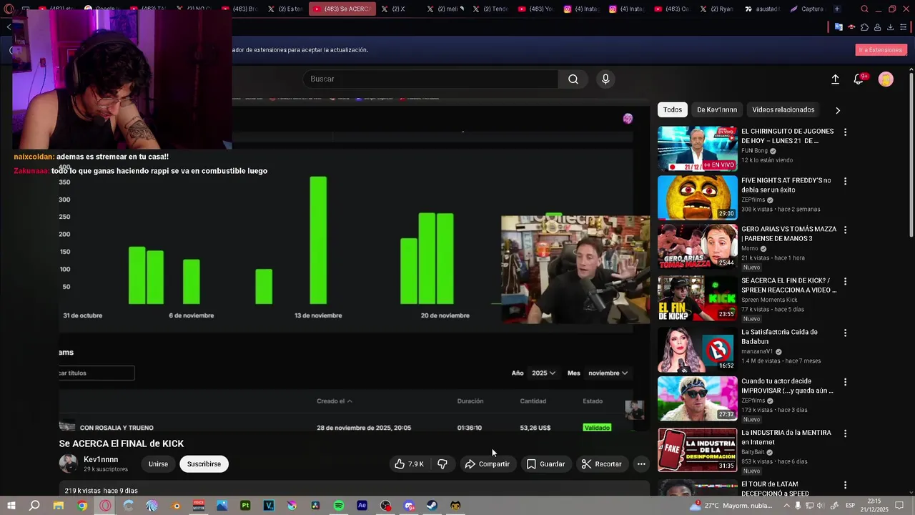Screen dimensions: 915x515
Task: Open Gero Arias vs Tomás Mazza thumbnail
Action: pyautogui.click(x=697, y=247)
